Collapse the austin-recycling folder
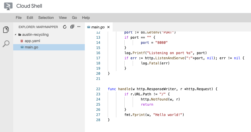The width and height of the screenshot is (251, 132). (x=15, y=35)
